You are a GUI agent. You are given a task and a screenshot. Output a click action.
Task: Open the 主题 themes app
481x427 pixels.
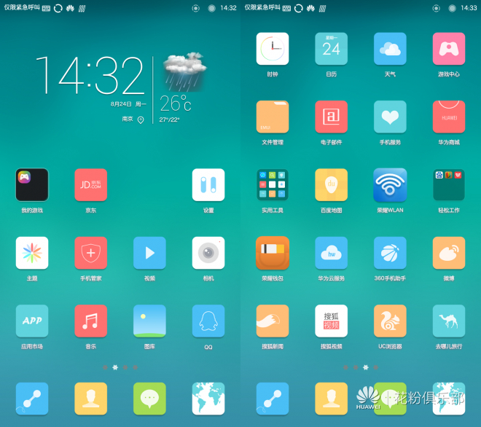point(32,253)
